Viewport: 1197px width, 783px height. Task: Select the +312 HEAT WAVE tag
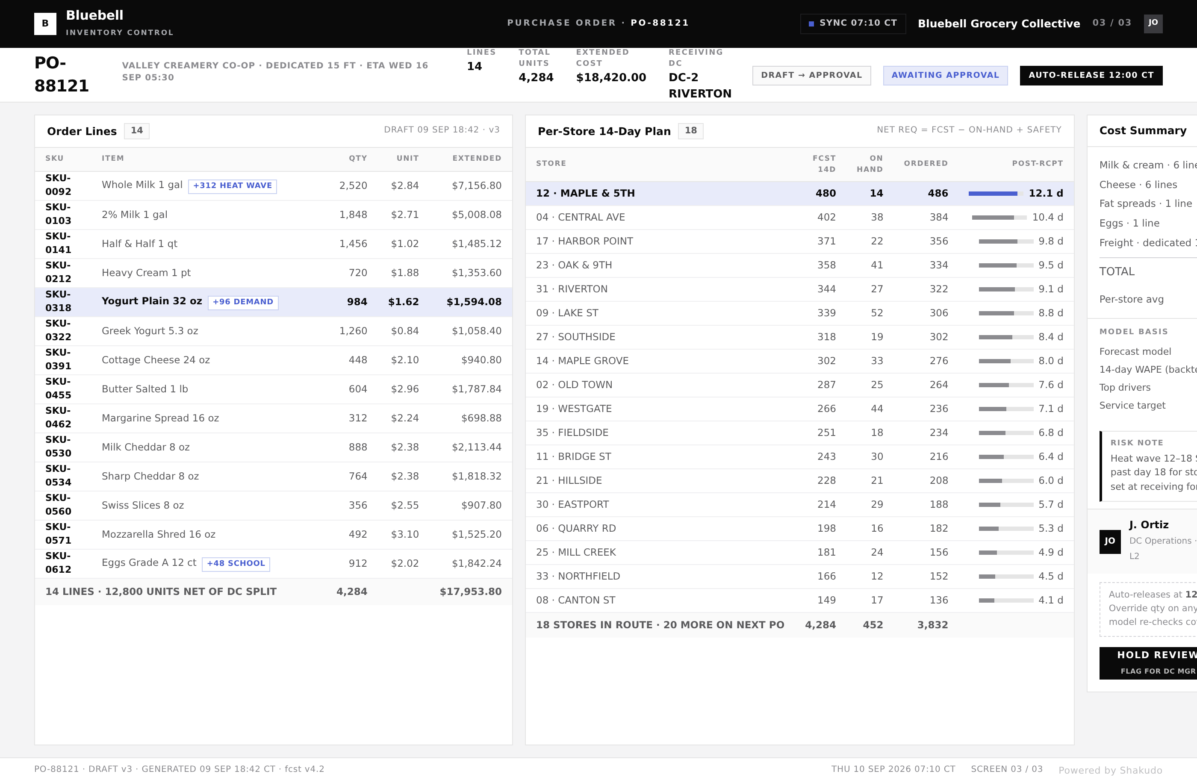233,186
